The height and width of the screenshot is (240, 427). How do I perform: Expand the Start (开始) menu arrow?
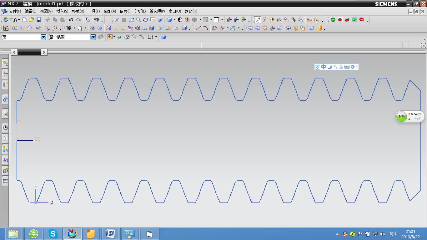pos(19,20)
